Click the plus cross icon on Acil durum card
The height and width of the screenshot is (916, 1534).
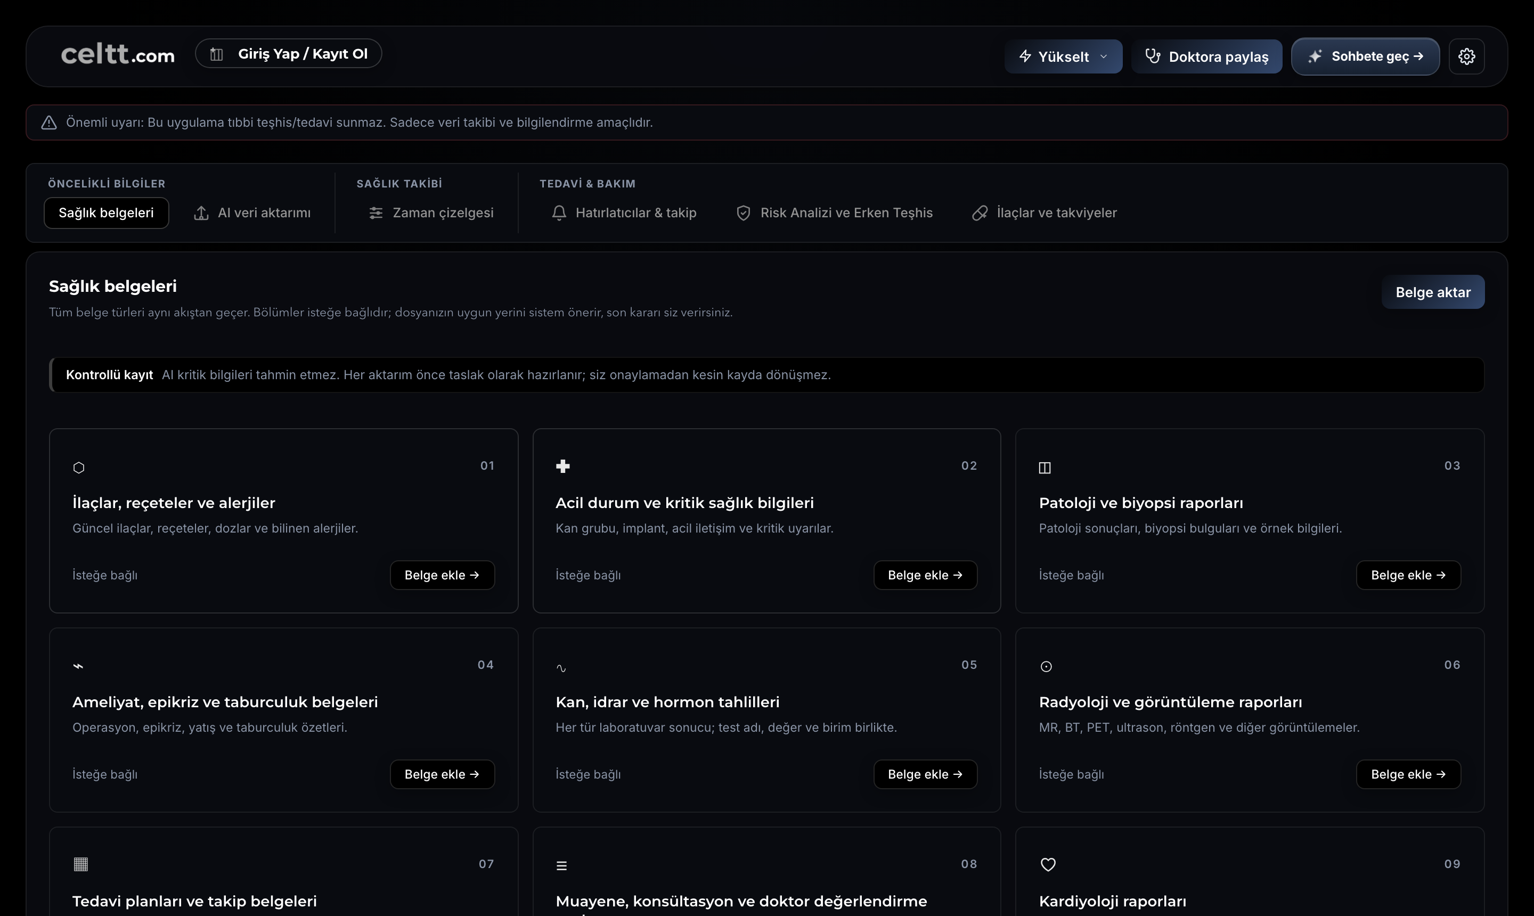point(562,466)
